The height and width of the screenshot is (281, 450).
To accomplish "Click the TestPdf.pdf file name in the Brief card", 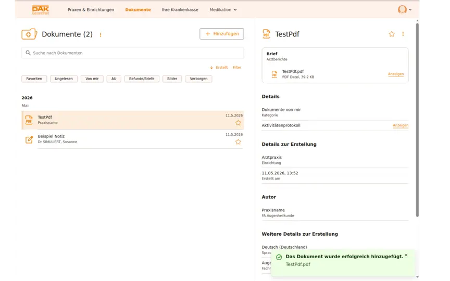I will pyautogui.click(x=293, y=71).
